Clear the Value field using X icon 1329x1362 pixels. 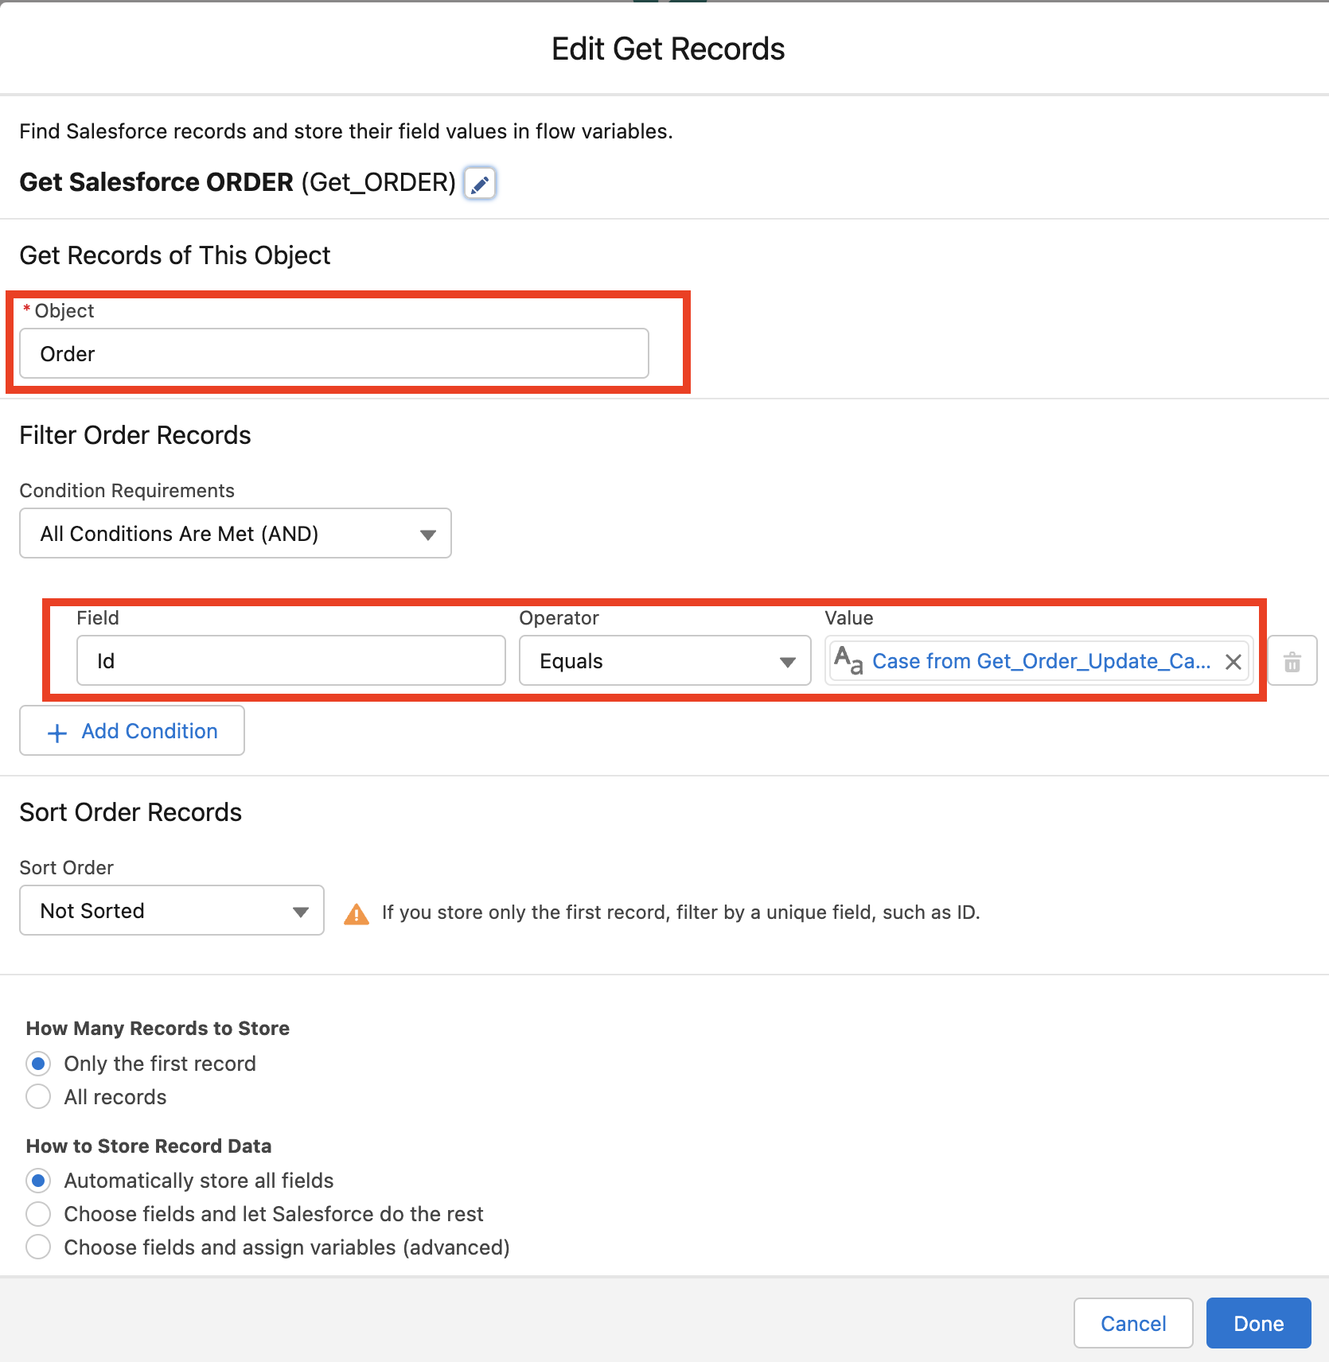[1233, 662]
